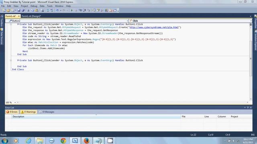Sort Error List by Project column
The height and width of the screenshot is (144, 257).
(x=241, y=116)
